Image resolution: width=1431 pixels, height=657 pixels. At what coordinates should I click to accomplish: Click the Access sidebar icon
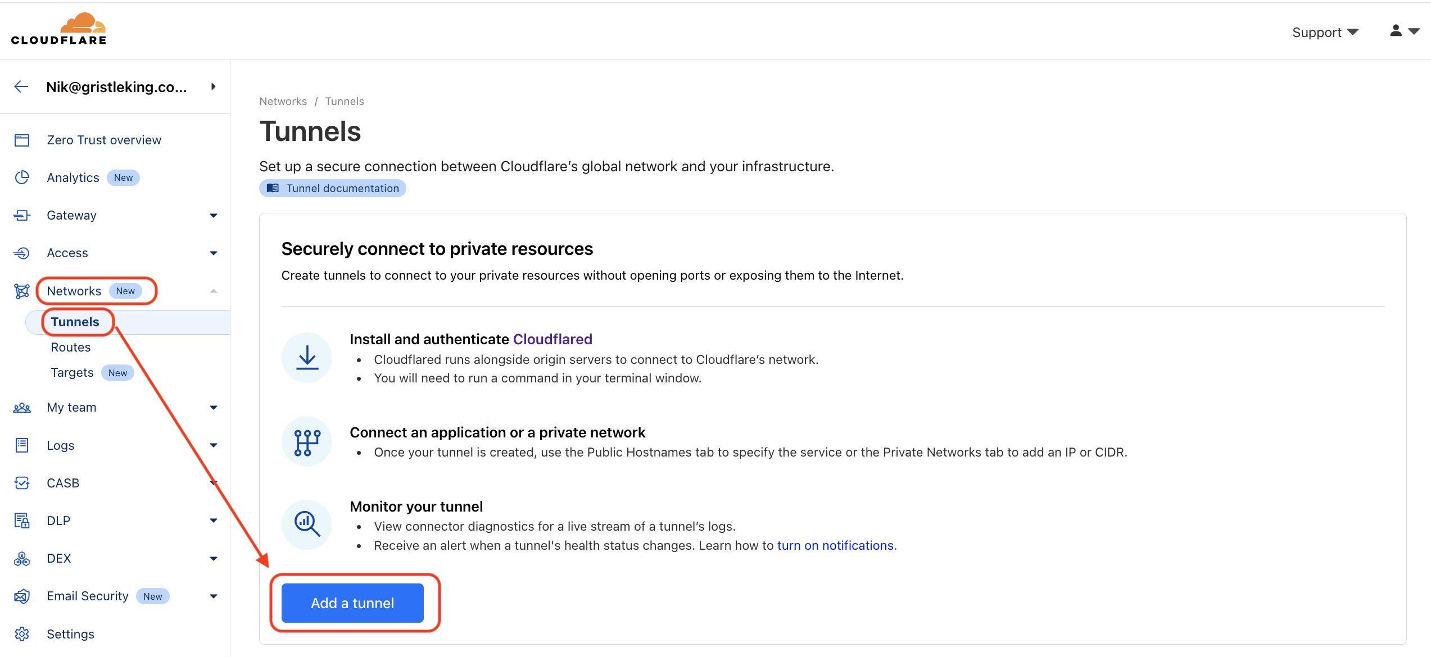click(x=22, y=253)
